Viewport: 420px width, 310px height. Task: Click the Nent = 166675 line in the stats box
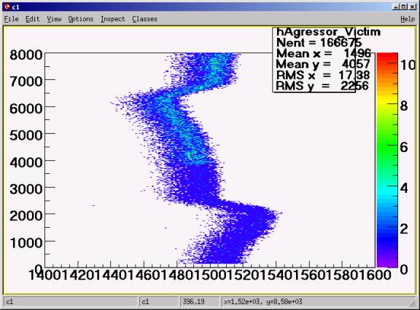pyautogui.click(x=319, y=43)
